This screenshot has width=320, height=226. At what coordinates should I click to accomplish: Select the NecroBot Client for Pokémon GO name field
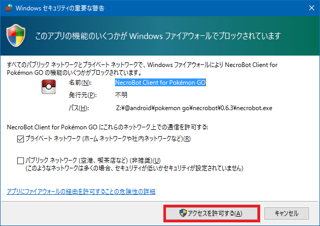160,83
